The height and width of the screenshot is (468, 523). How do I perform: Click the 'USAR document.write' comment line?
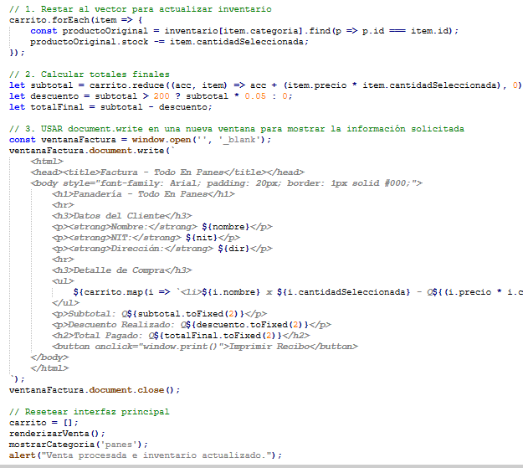(x=236, y=129)
